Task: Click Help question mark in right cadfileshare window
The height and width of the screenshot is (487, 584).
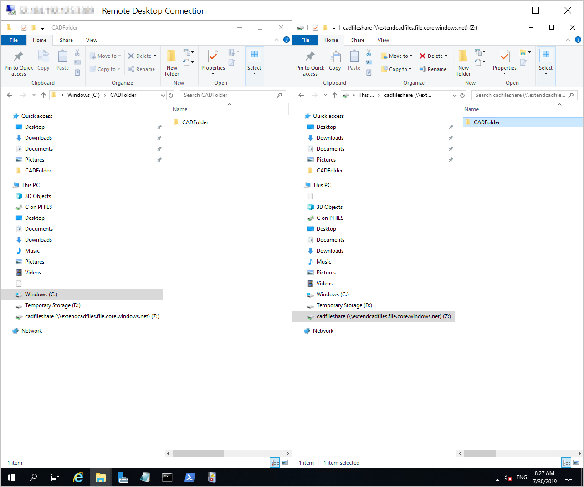Action: point(578,40)
